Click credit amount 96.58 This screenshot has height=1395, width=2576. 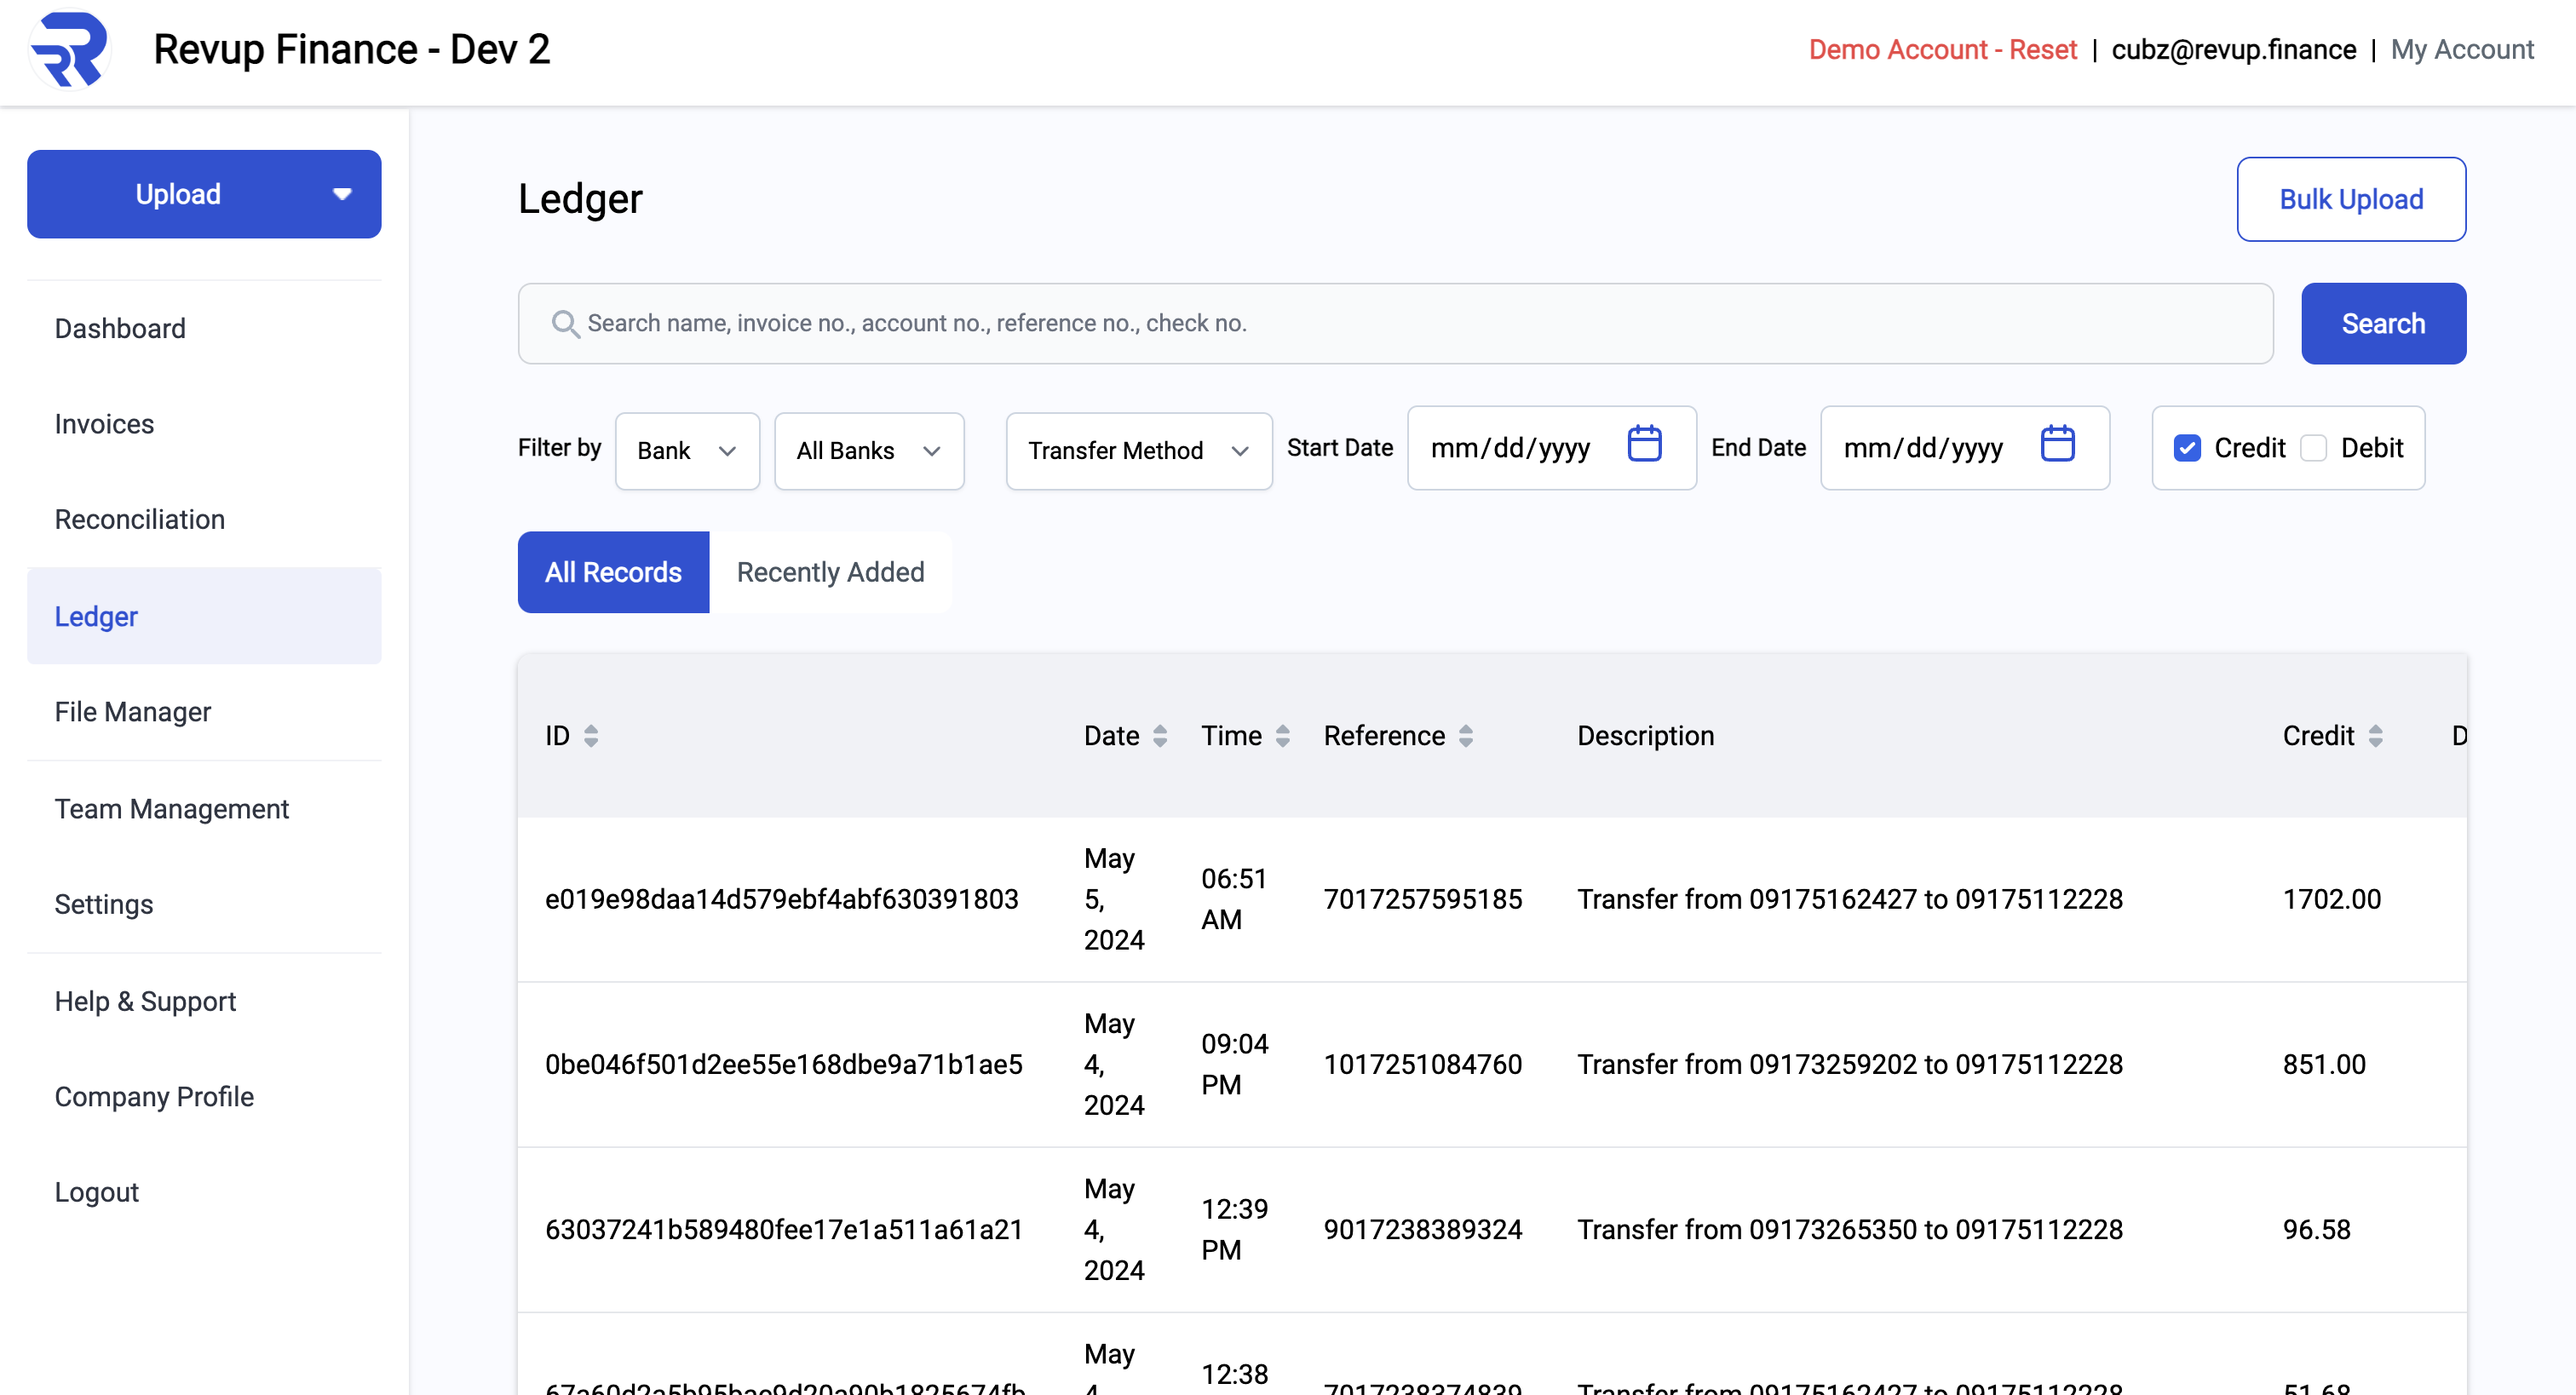[2316, 1229]
